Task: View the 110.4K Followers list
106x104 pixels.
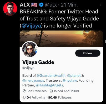Action: 59,97
